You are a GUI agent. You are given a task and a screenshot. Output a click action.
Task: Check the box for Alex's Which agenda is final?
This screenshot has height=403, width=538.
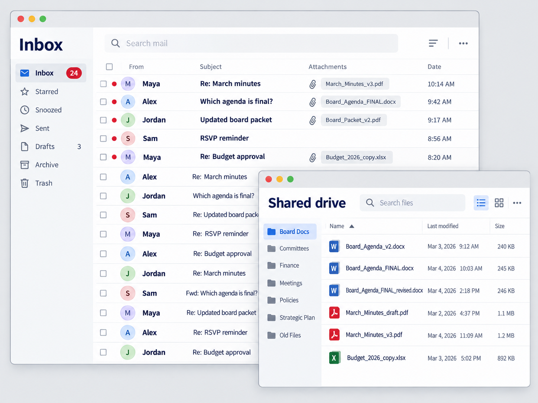point(103,102)
